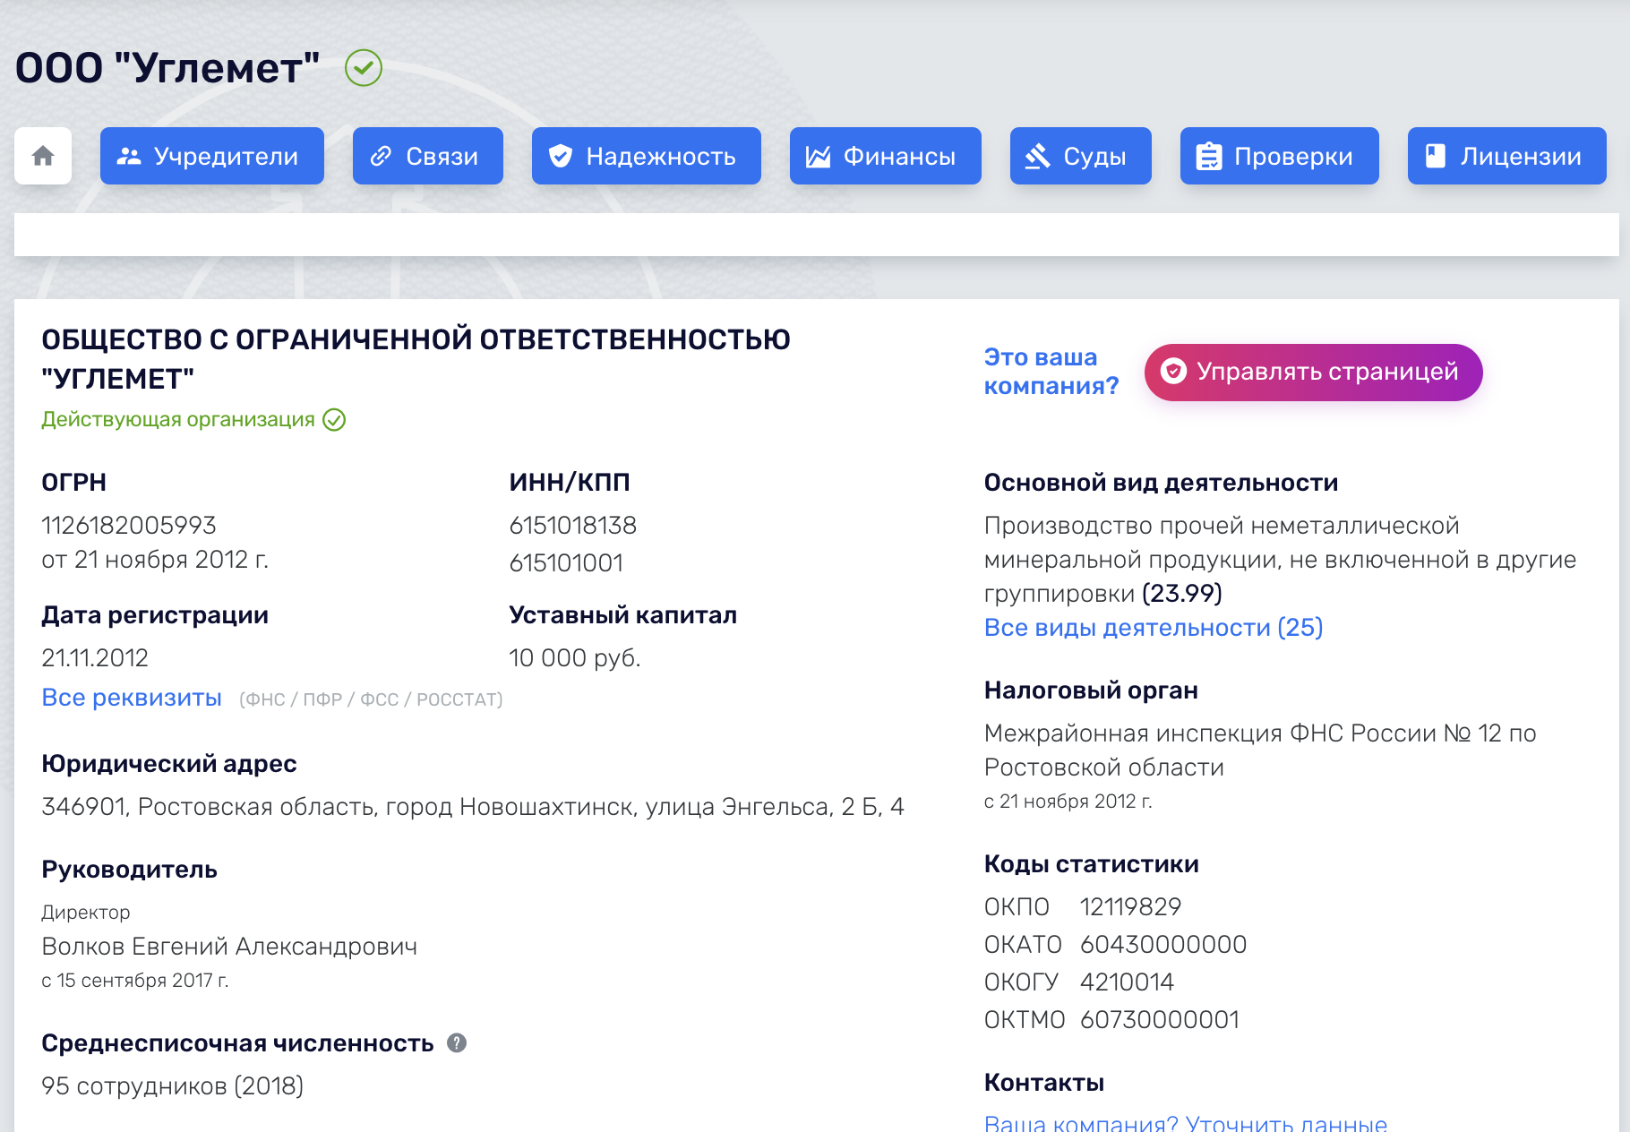Click the capital value 10 000 руб.
Viewport: 1630px width, 1132px height.
[575, 658]
